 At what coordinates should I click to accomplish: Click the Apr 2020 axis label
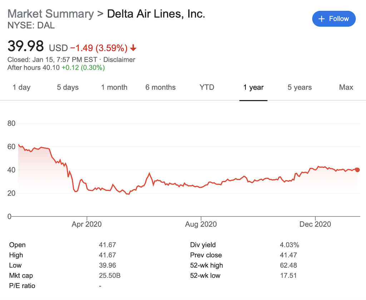[86, 224]
